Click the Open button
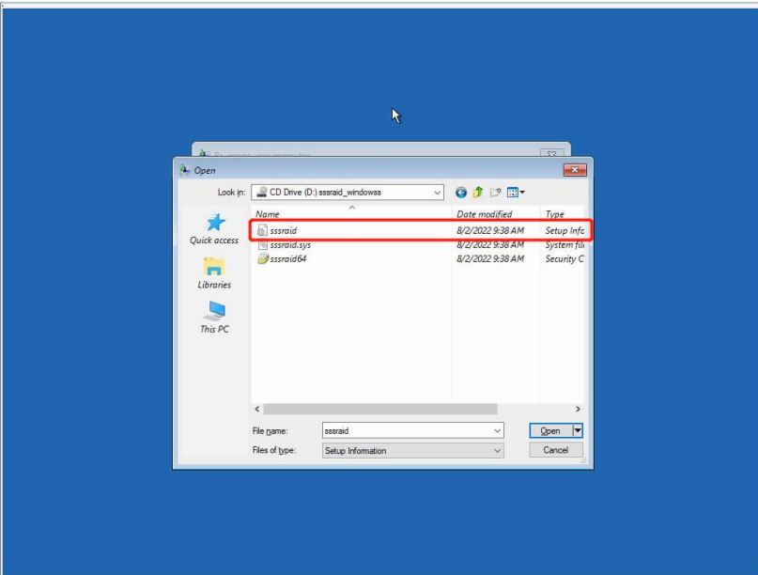758x575 pixels. [550, 430]
